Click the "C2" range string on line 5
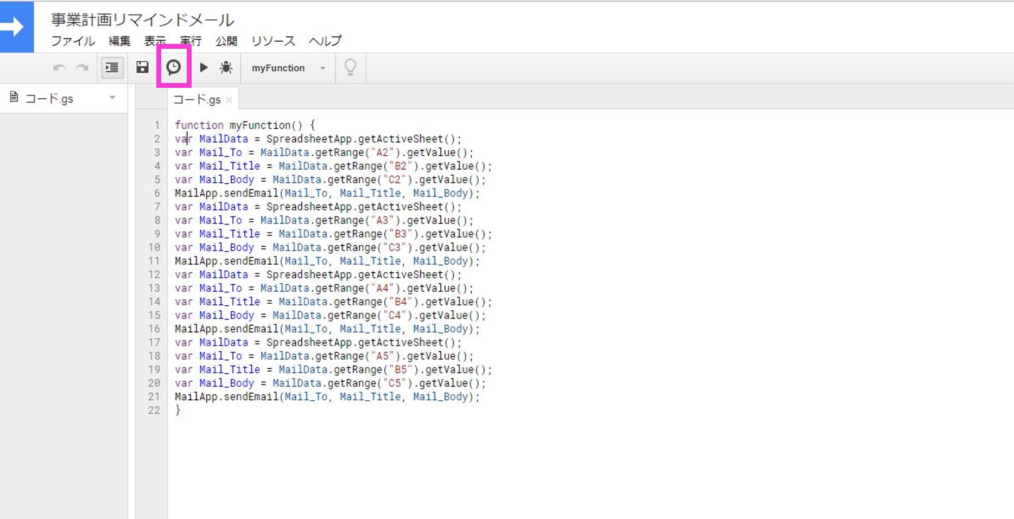 tap(395, 180)
